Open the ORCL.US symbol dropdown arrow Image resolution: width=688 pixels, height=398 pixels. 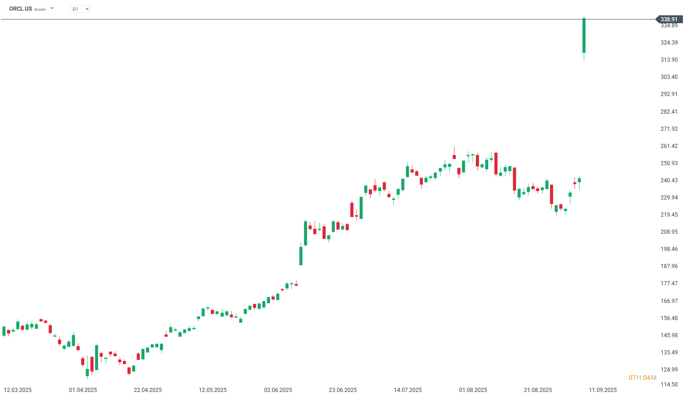coord(52,8)
